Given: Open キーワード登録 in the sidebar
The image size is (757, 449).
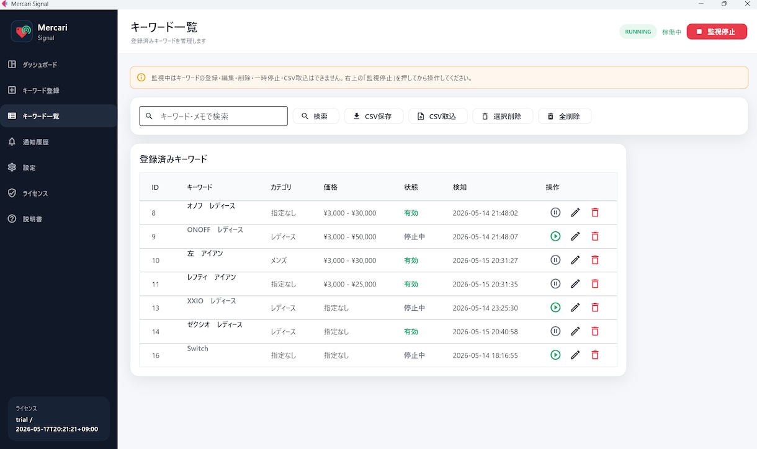Looking at the screenshot, I should (x=58, y=91).
